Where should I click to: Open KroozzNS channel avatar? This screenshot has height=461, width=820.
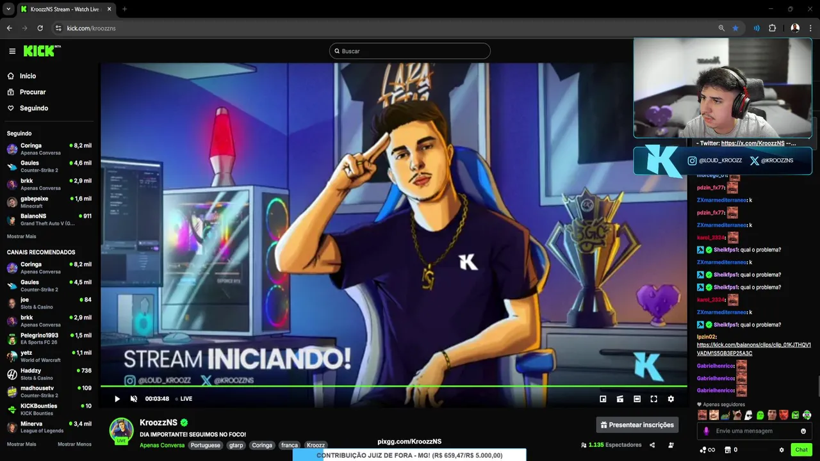pos(121,431)
